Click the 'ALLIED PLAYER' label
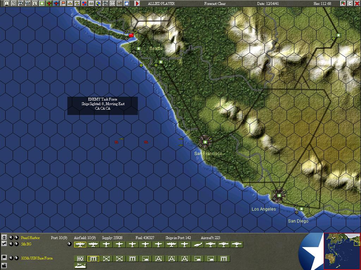 coord(161,4)
